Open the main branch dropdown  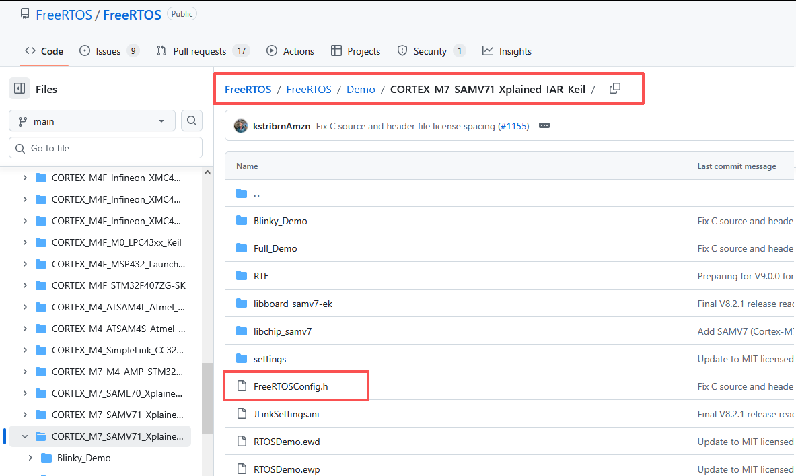coord(92,121)
